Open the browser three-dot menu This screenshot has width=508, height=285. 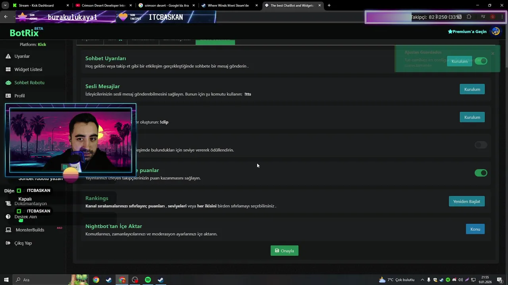pos(502,17)
